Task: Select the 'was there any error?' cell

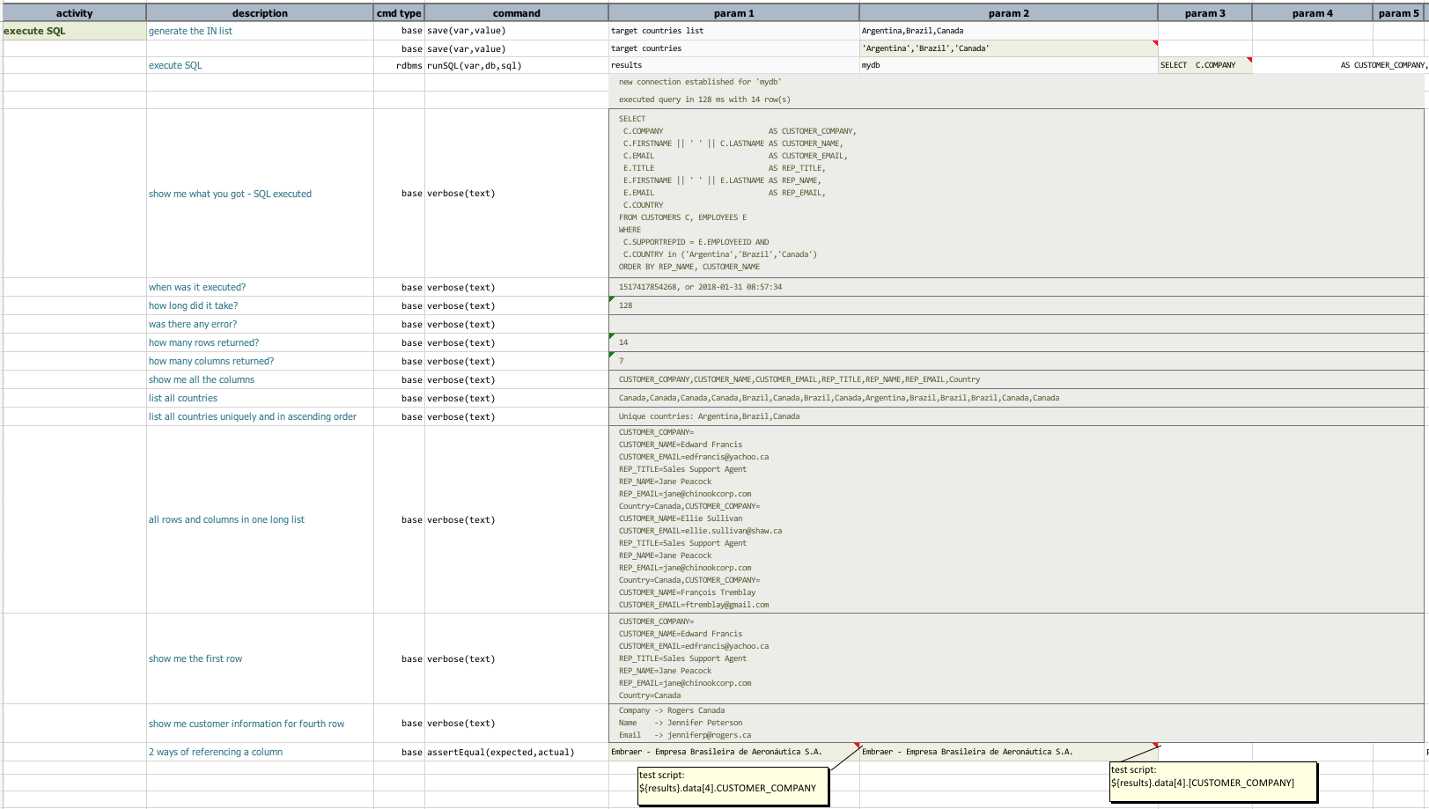Action: [260, 324]
